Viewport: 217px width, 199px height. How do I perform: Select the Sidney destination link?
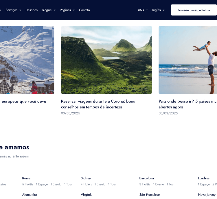[x=86, y=178]
